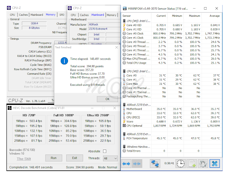Image resolution: width=229 pixels, height=176 pixels.
Task: Click the Exit button
Action: click(x=74, y=158)
